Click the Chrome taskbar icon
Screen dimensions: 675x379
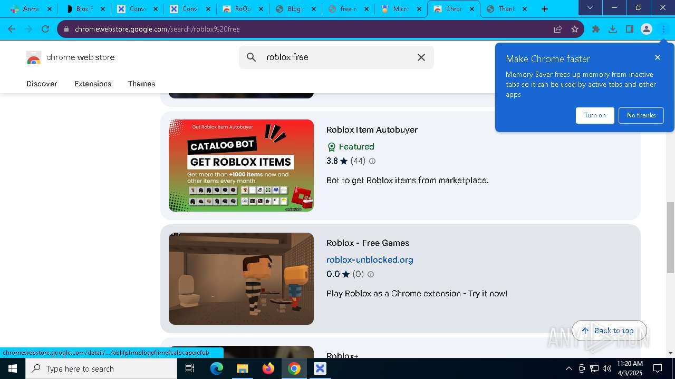[294, 368]
